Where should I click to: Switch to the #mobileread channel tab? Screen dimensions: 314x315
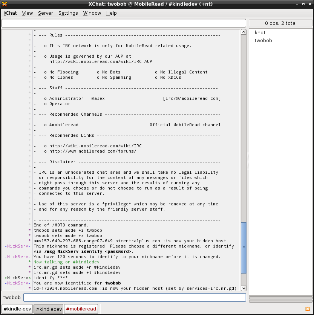pyautogui.click(x=81, y=309)
